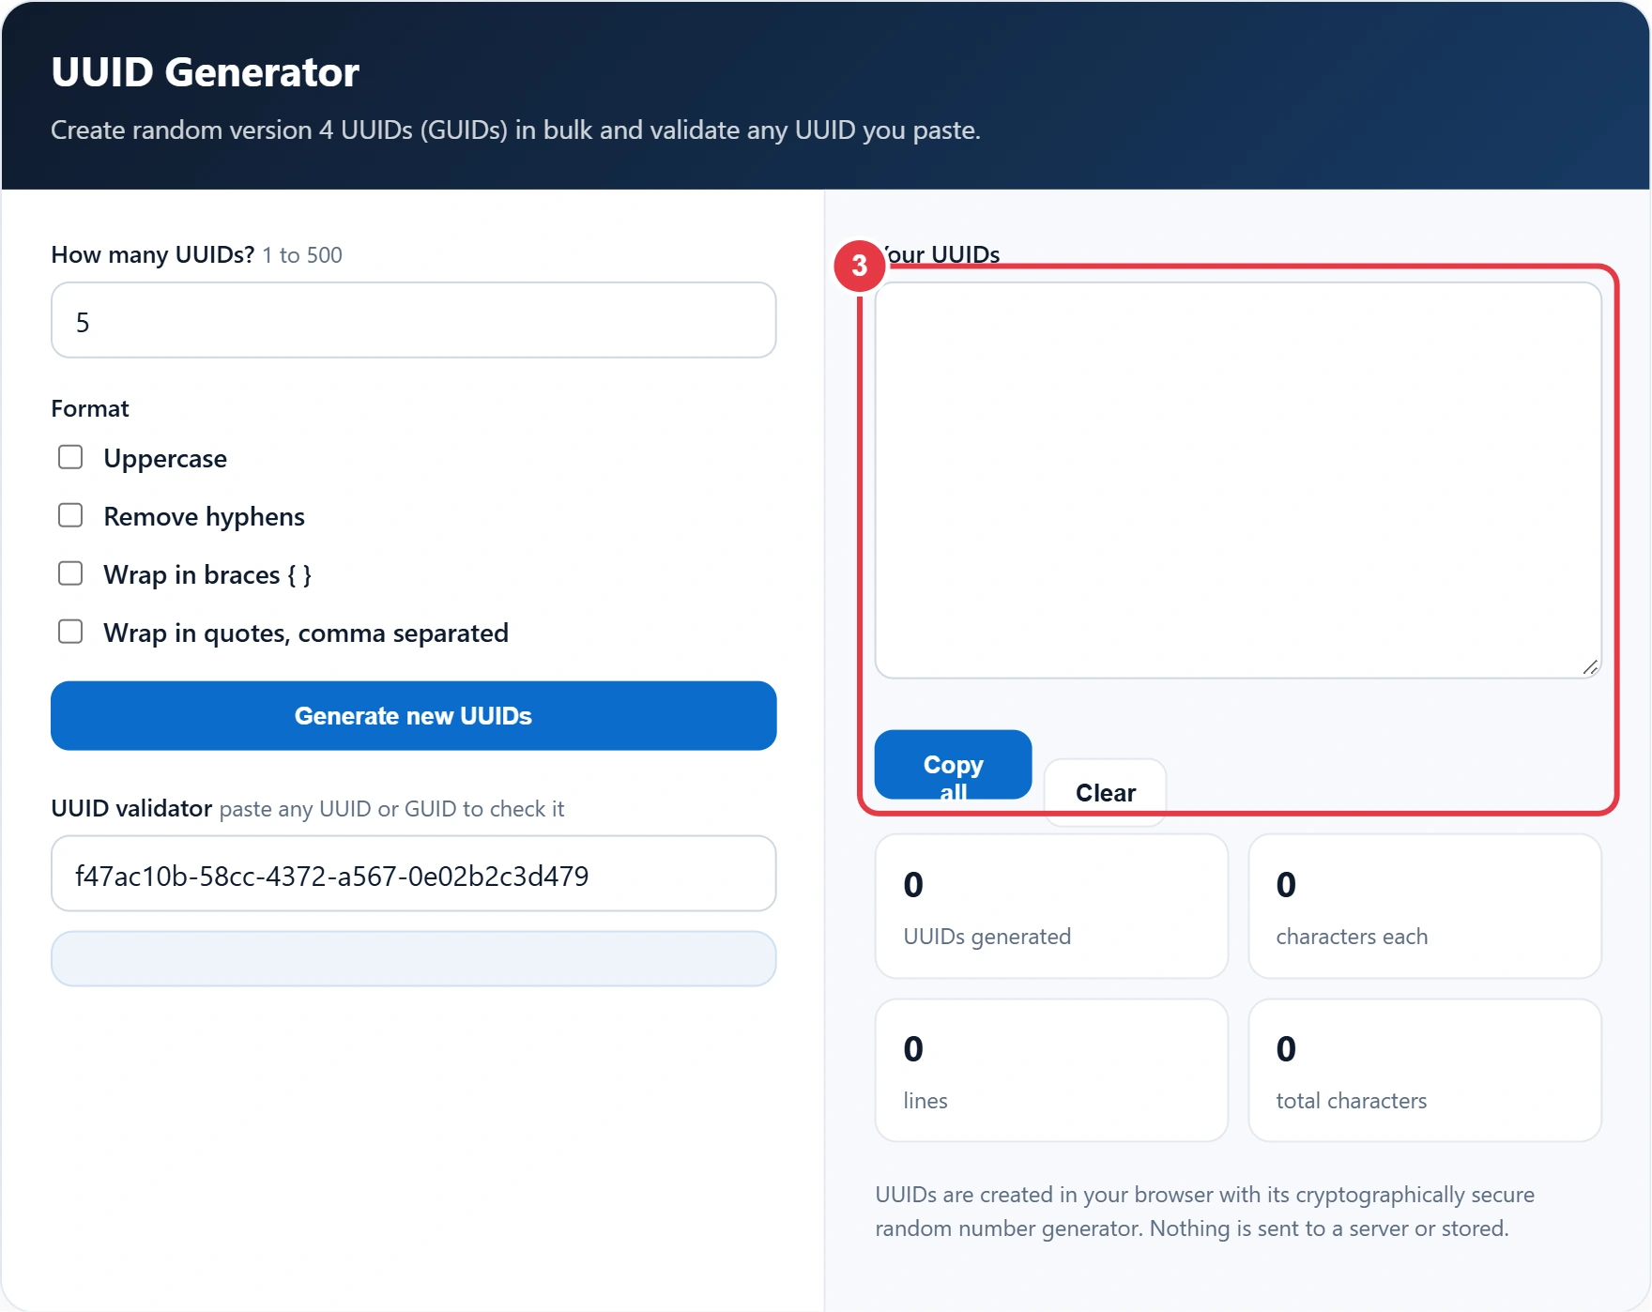Focus the How many UUIDs number field

pos(413,320)
